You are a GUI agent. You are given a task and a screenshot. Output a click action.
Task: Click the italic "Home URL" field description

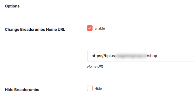click(95, 67)
